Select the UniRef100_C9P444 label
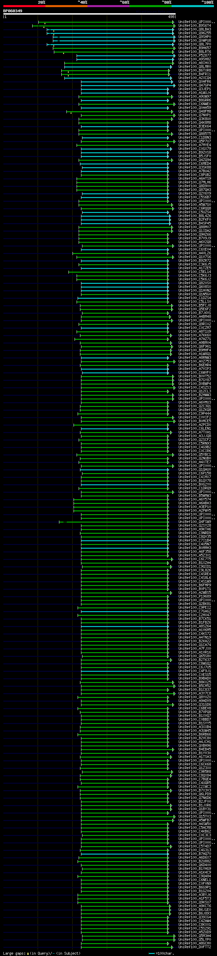217x956 pixels. [x=195, y=413]
